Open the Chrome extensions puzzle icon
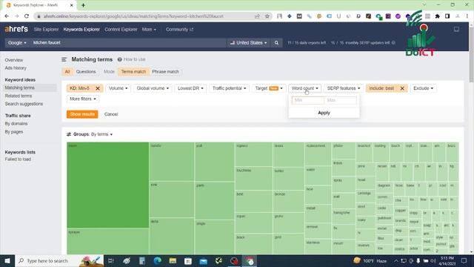Viewport: 474px width, 267px height. click(437, 16)
